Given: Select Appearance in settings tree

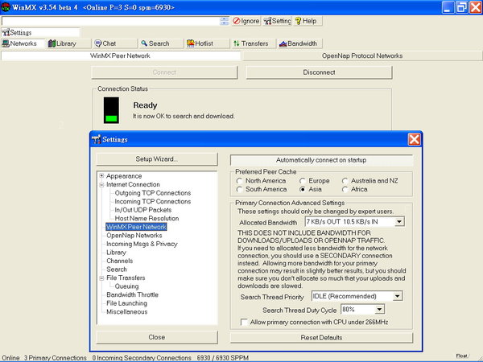Looking at the screenshot, I should [124, 176].
